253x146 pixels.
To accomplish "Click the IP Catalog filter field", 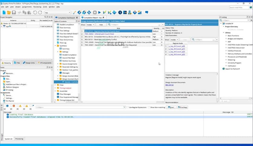I will pyautogui.click(x=235, y=20).
